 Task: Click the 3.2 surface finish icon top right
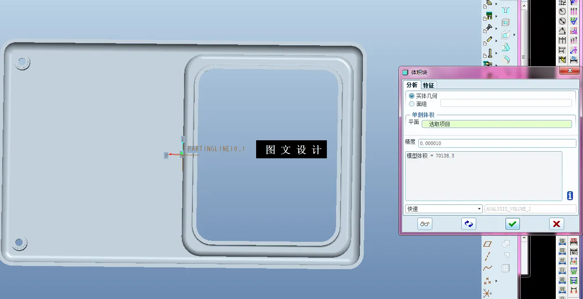(x=573, y=21)
